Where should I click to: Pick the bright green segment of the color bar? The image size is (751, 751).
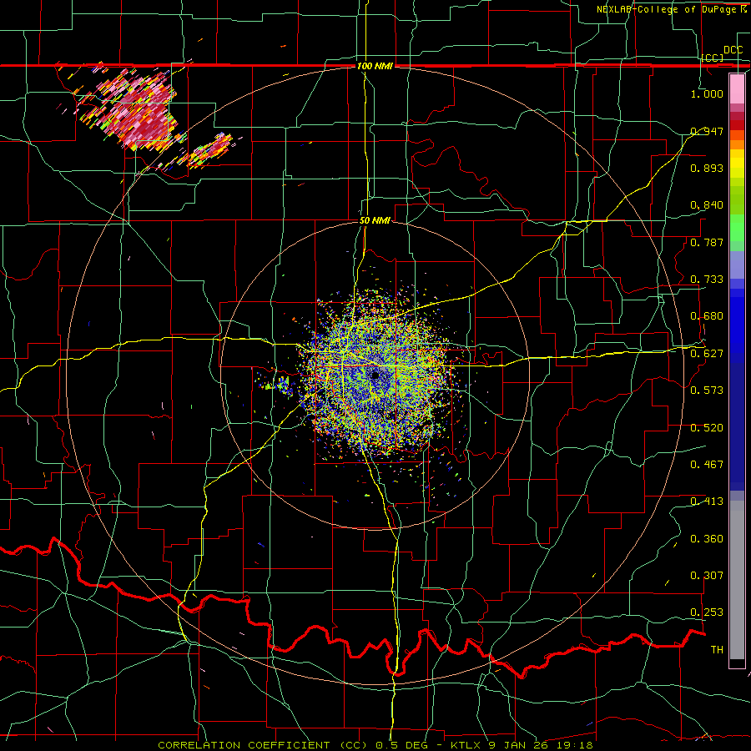click(x=737, y=228)
